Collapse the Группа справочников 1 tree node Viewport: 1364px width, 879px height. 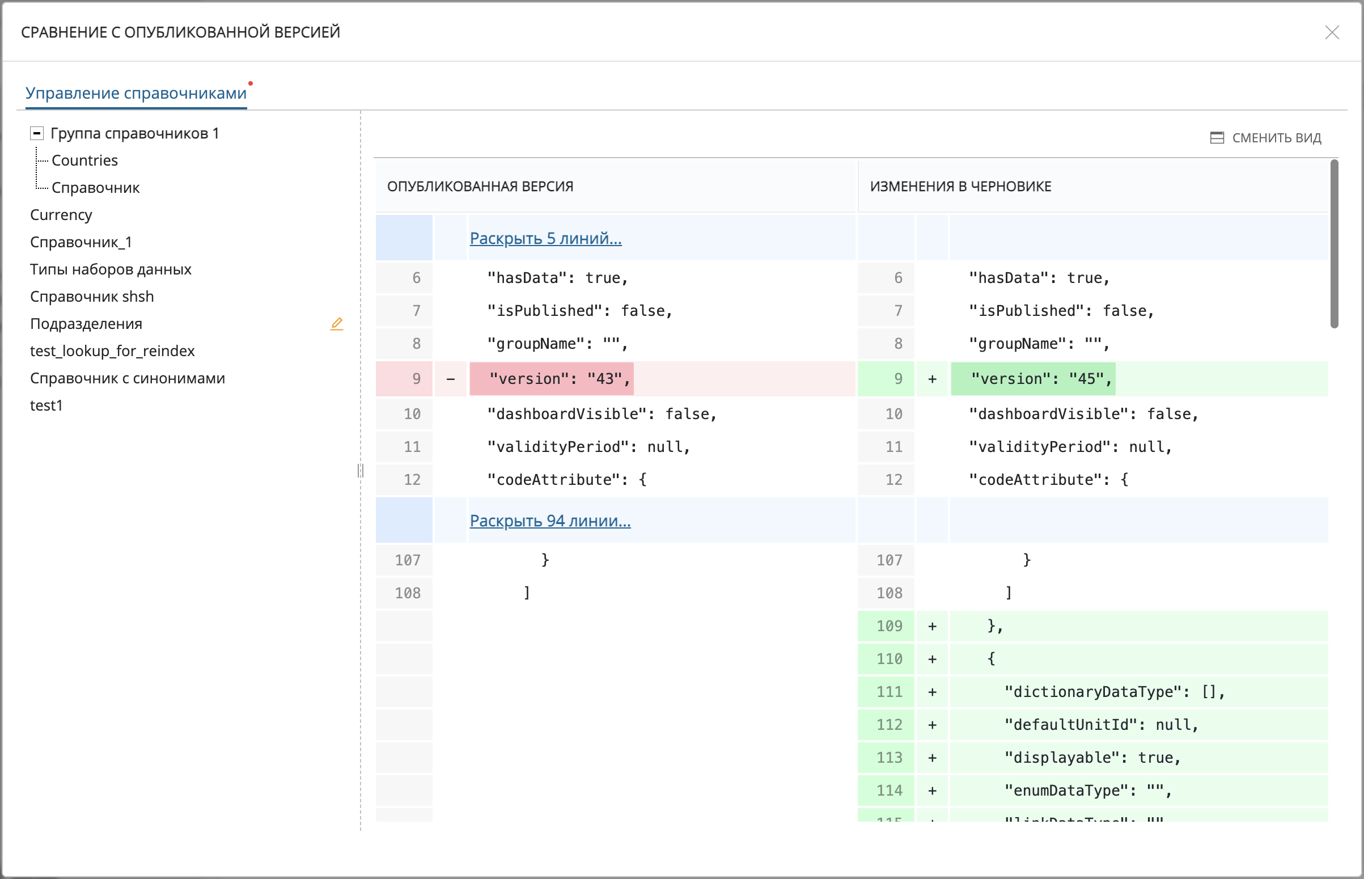click(37, 133)
